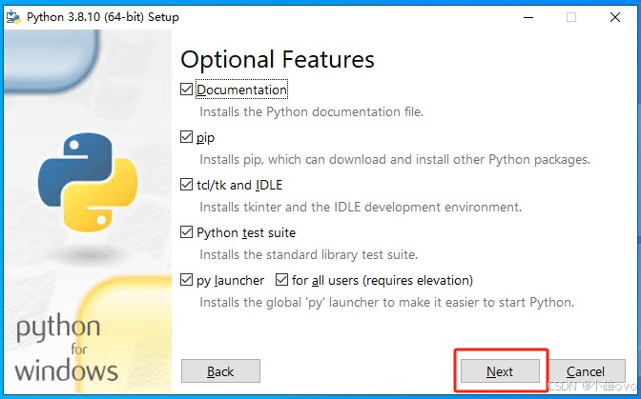Click the Python documentation file description

(x=311, y=111)
